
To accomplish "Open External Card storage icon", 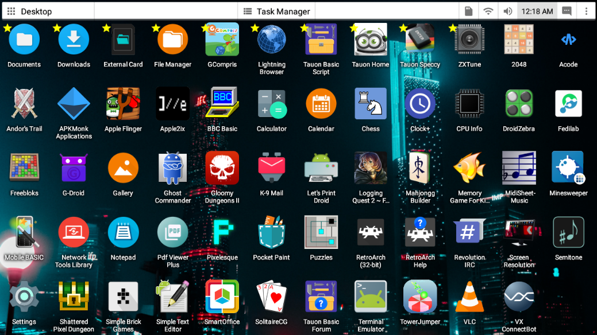I will click(123, 40).
